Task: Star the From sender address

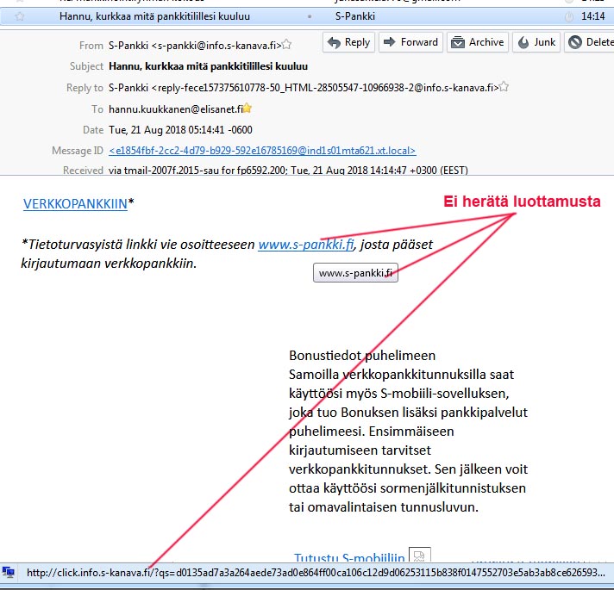Action: click(x=286, y=45)
